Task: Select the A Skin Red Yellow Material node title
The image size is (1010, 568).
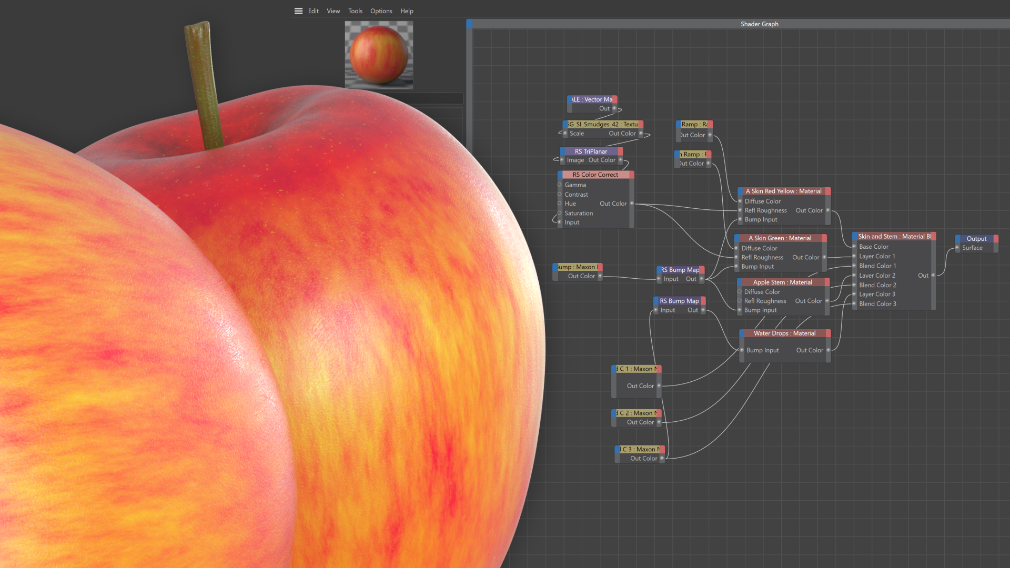Action: (783, 191)
